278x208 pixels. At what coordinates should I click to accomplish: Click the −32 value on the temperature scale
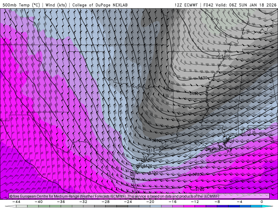(83, 202)
